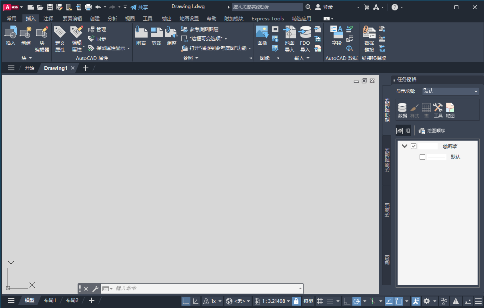
Task: Select the 工具 (Tools) icon in the task pane
Action: tap(438, 108)
